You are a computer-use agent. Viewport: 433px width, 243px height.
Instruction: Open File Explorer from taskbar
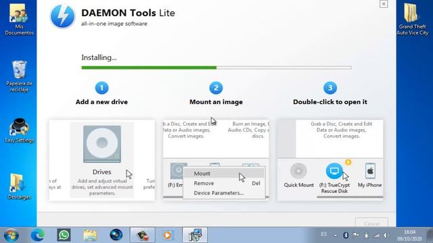90,236
